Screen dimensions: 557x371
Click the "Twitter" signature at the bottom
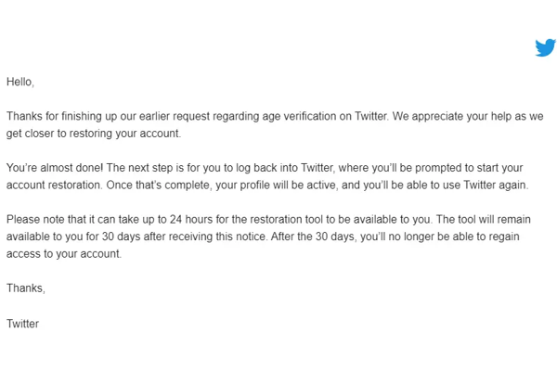pos(22,324)
